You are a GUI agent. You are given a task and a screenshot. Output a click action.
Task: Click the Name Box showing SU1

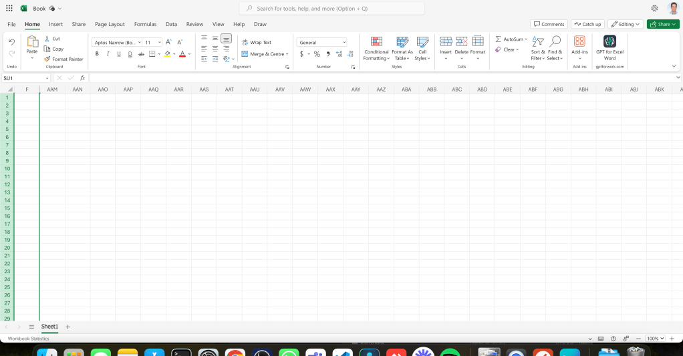point(25,78)
